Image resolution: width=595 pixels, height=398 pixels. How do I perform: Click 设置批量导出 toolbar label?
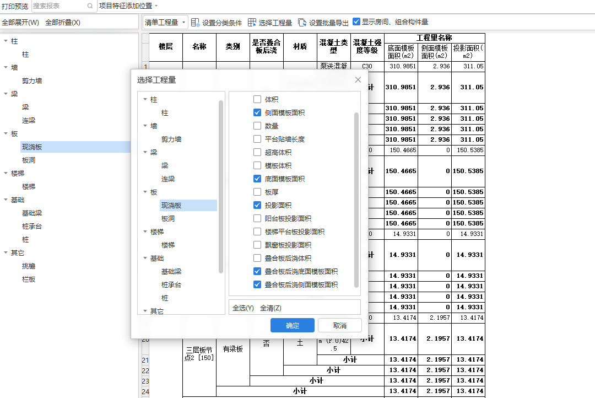click(x=328, y=23)
